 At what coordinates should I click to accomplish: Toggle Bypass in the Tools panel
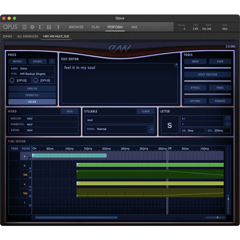point(196,88)
